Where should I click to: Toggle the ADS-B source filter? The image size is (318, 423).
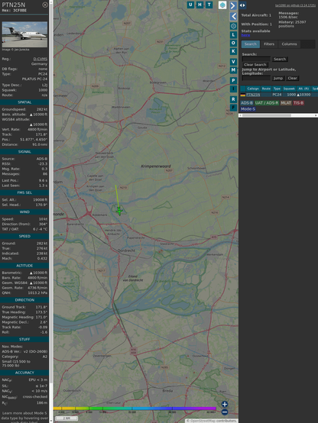[x=246, y=103]
